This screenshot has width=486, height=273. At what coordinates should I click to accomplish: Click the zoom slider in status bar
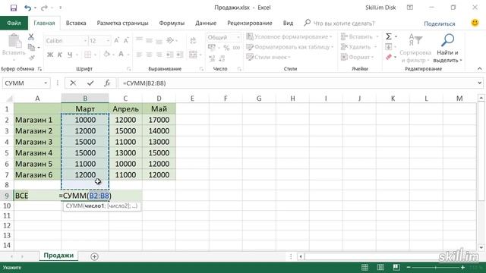[435, 267]
